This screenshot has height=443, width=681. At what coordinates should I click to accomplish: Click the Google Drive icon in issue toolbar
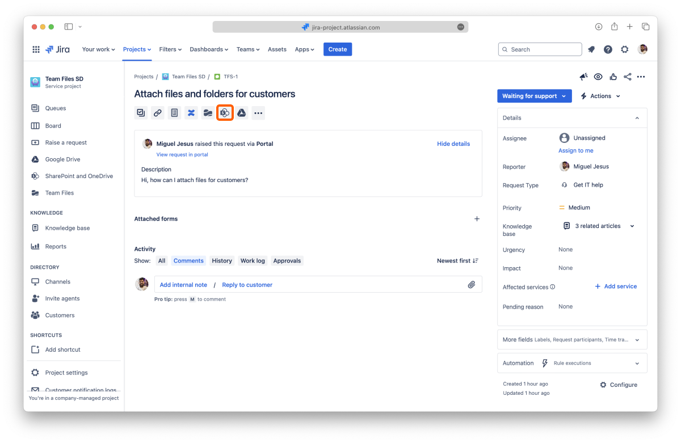[x=242, y=113]
